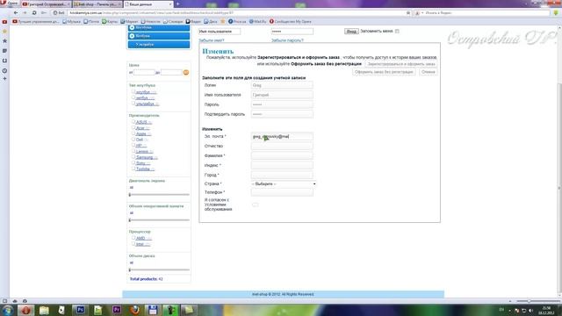Tick the Запомнить меня checkbox
The height and width of the screenshot is (316, 562).
[397, 32]
